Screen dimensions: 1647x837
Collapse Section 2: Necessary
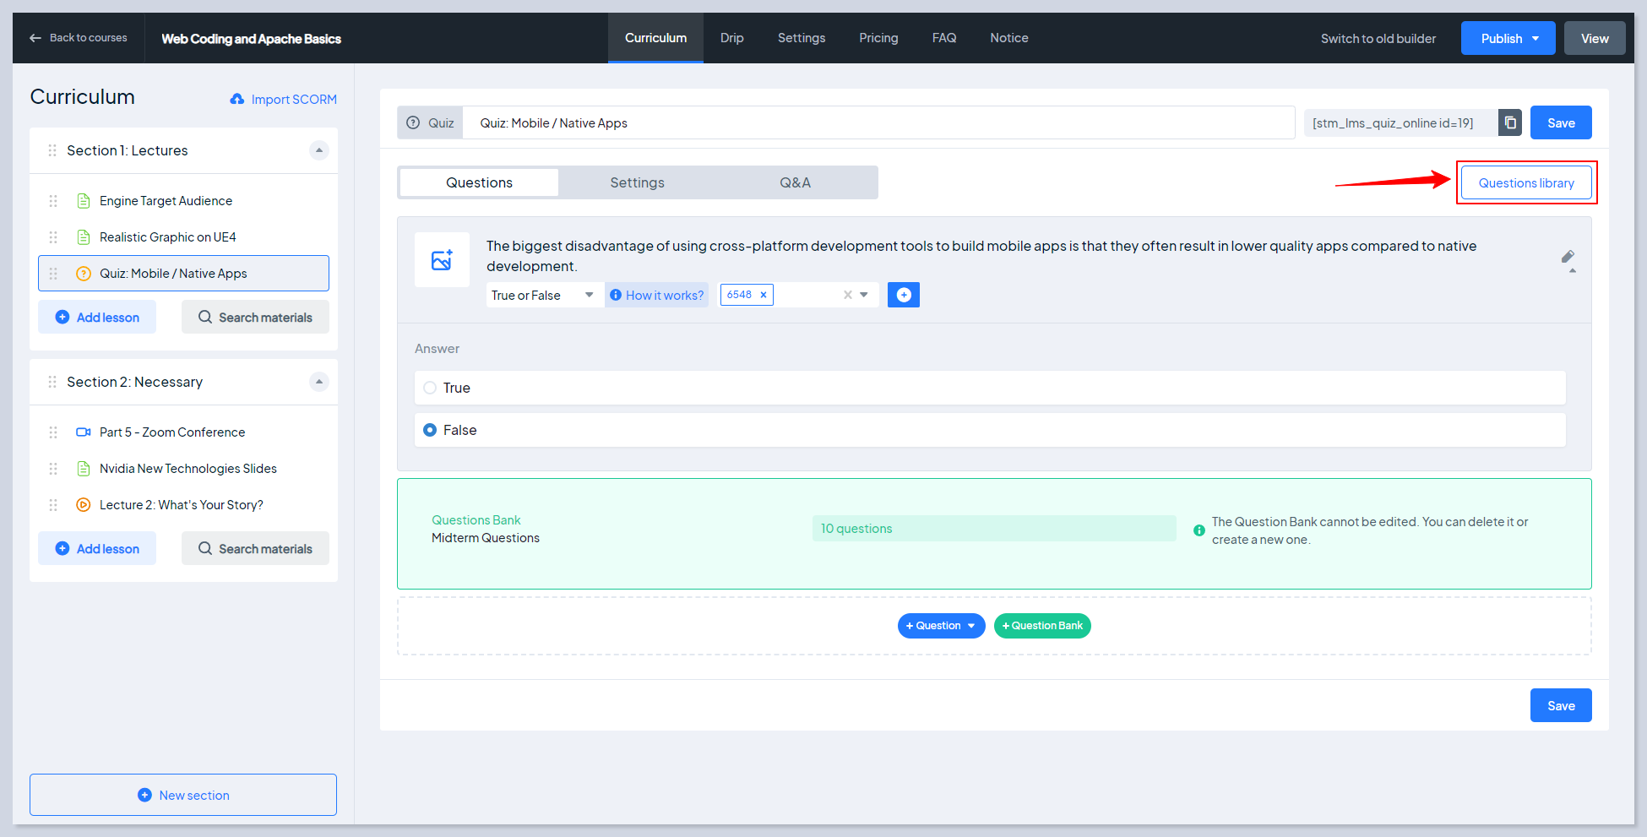pyautogui.click(x=318, y=382)
